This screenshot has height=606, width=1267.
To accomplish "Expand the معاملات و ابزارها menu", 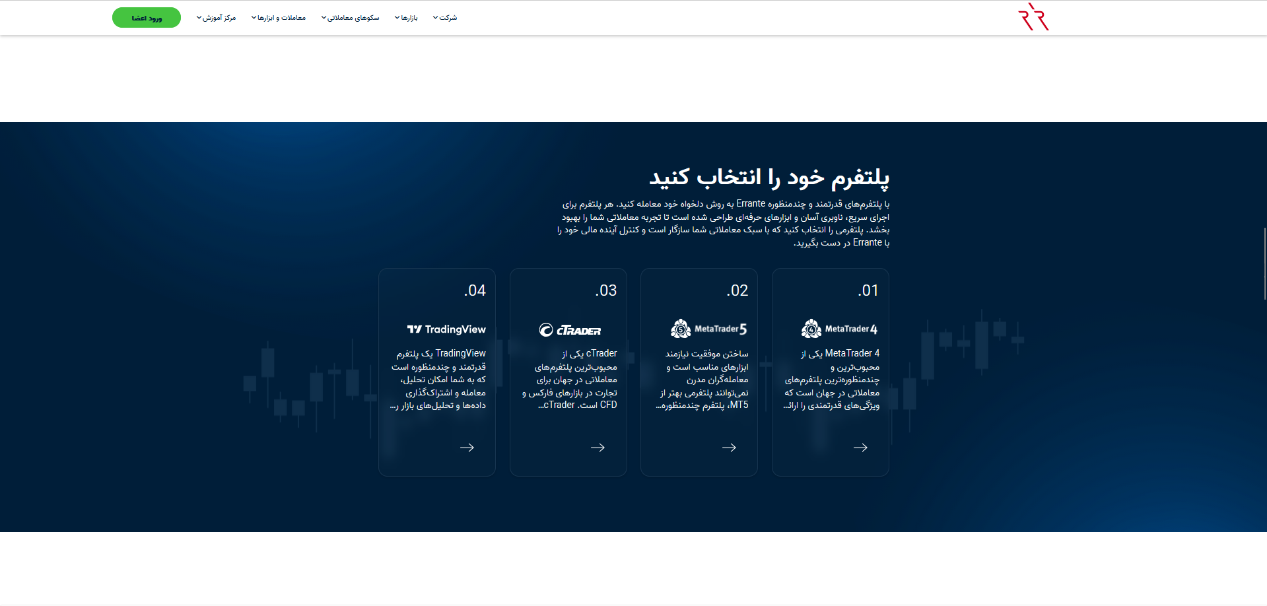I will coord(278,18).
